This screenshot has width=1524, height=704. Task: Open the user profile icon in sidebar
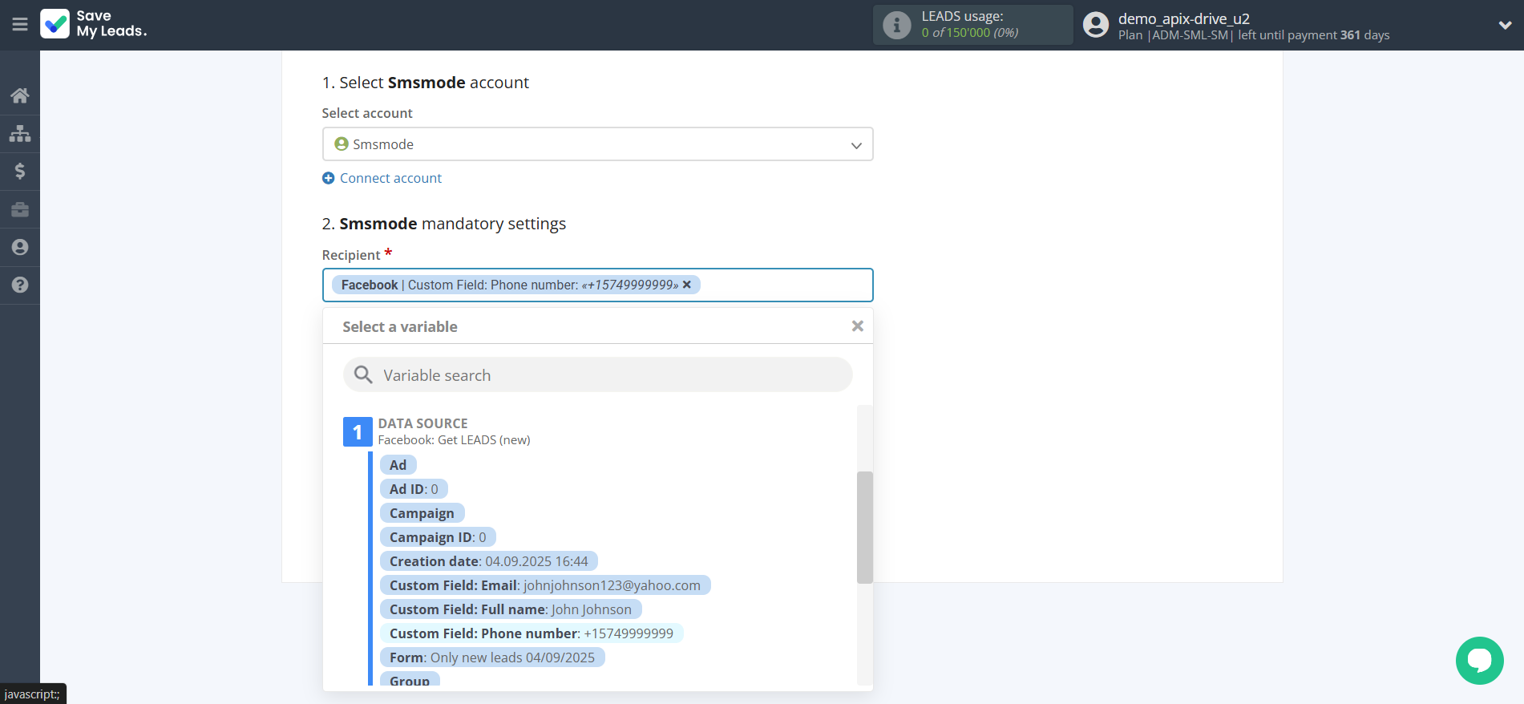(x=20, y=247)
